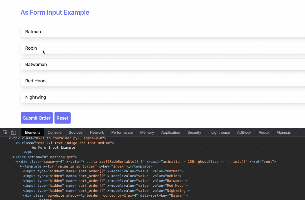Screen dimensions: 305x200
Task: Select the hidden input with value Batman
Action: [x=103, y=171]
